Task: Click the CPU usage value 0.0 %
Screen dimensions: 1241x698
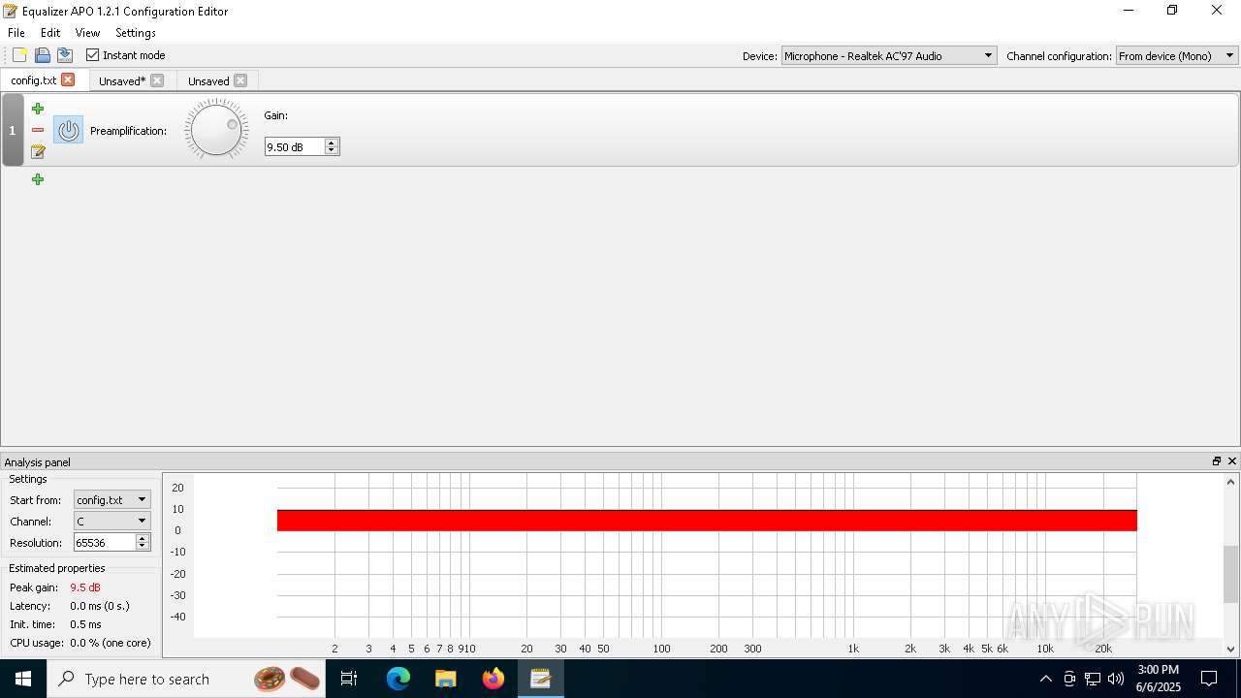Action: pyautogui.click(x=111, y=643)
